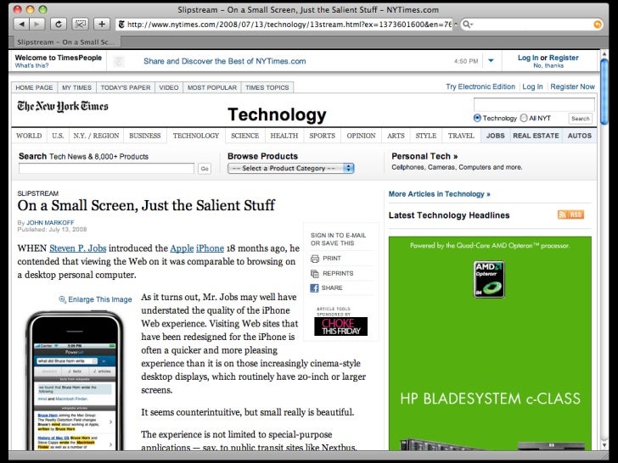Click the magnifier icon next to Enlarge This Image
The width and height of the screenshot is (618, 463).
pyautogui.click(x=62, y=299)
